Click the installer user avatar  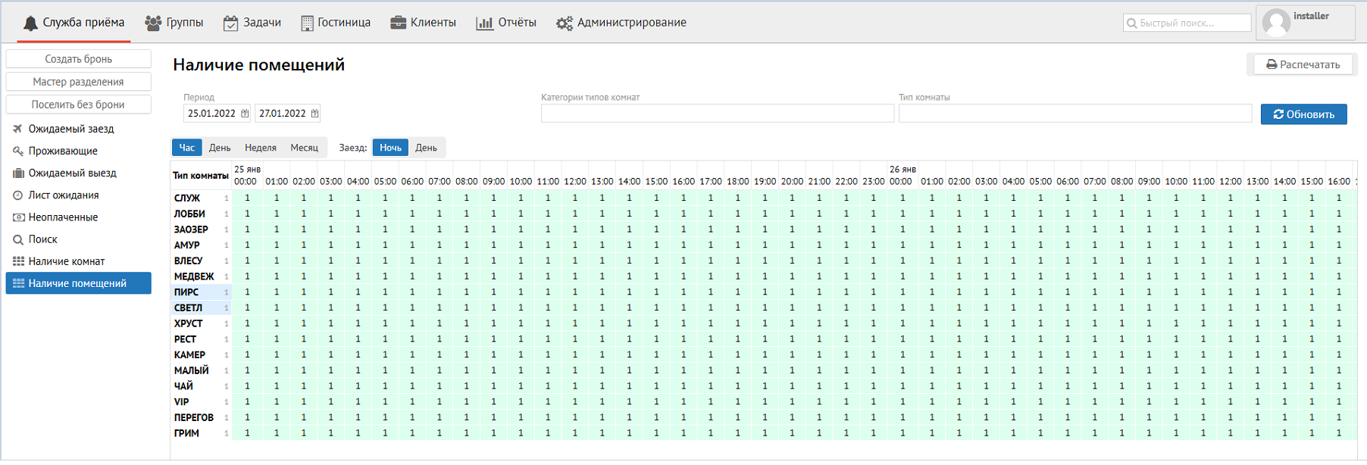pos(1276,23)
